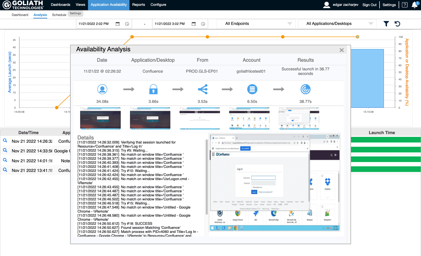Click the PROD.GLS-EP01 endpoint text
Viewport: 421px width, 256px height.
[x=202, y=71]
